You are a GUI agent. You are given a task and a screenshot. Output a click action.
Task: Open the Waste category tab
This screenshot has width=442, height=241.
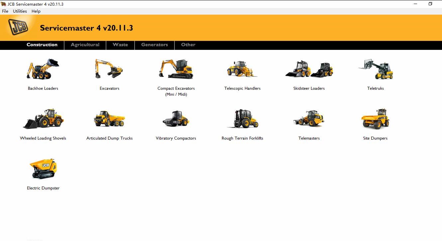[x=120, y=45]
